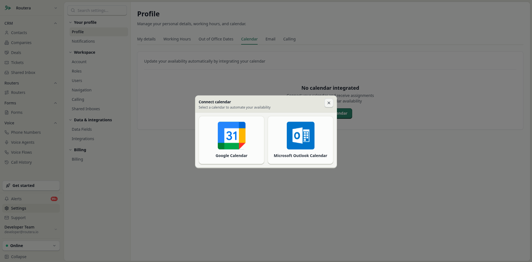Switch to the Out of Office Dates tab
This screenshot has width=532, height=262.
pyautogui.click(x=216, y=39)
